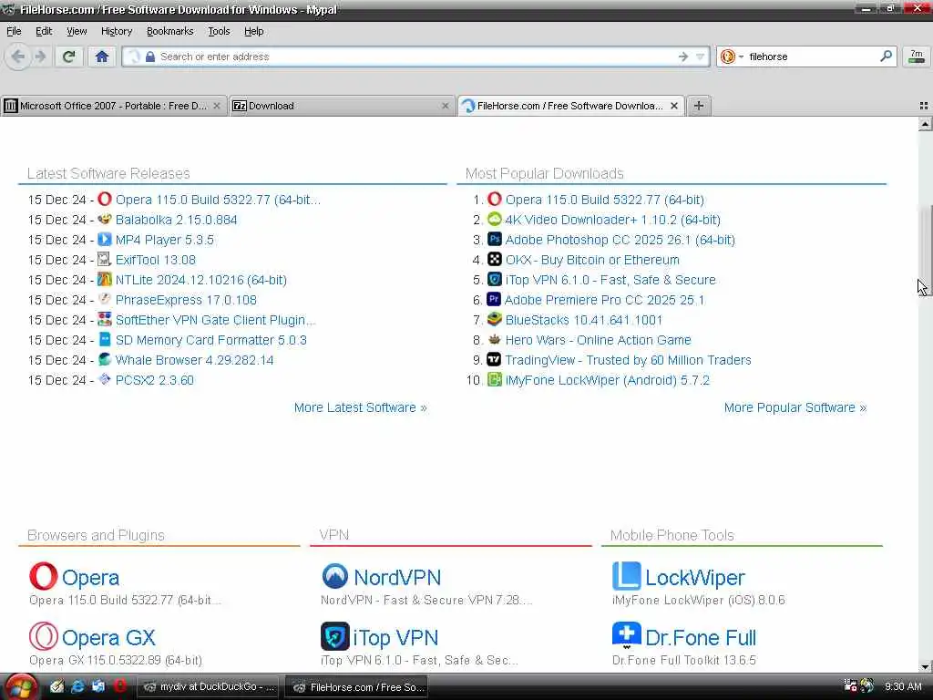The image size is (933, 700).
Task: Open the Bookmarks menu
Action: click(170, 31)
